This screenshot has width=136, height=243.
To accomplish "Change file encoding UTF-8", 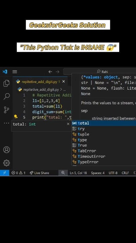I will (x=113, y=173).
